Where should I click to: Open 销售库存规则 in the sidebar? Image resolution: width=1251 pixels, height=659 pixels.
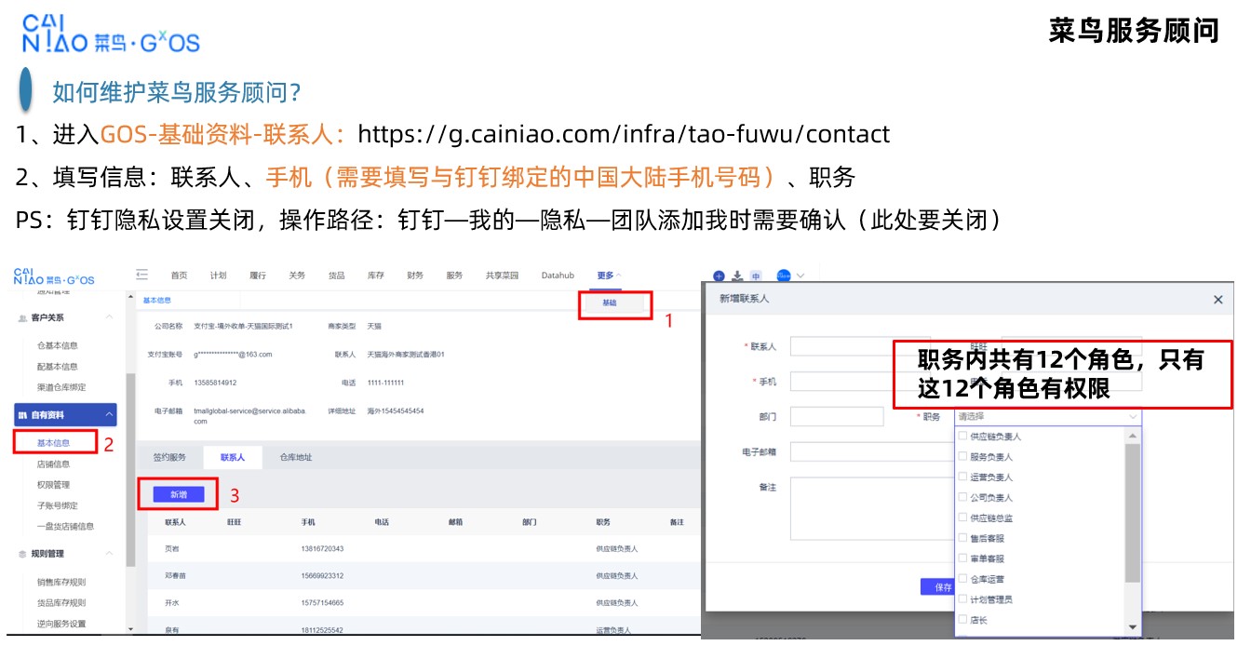[61, 583]
